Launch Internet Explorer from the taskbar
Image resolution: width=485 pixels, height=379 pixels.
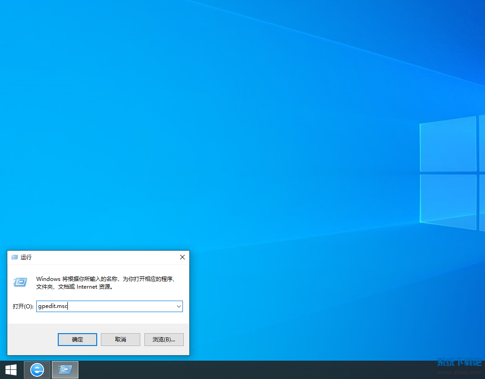click(37, 369)
